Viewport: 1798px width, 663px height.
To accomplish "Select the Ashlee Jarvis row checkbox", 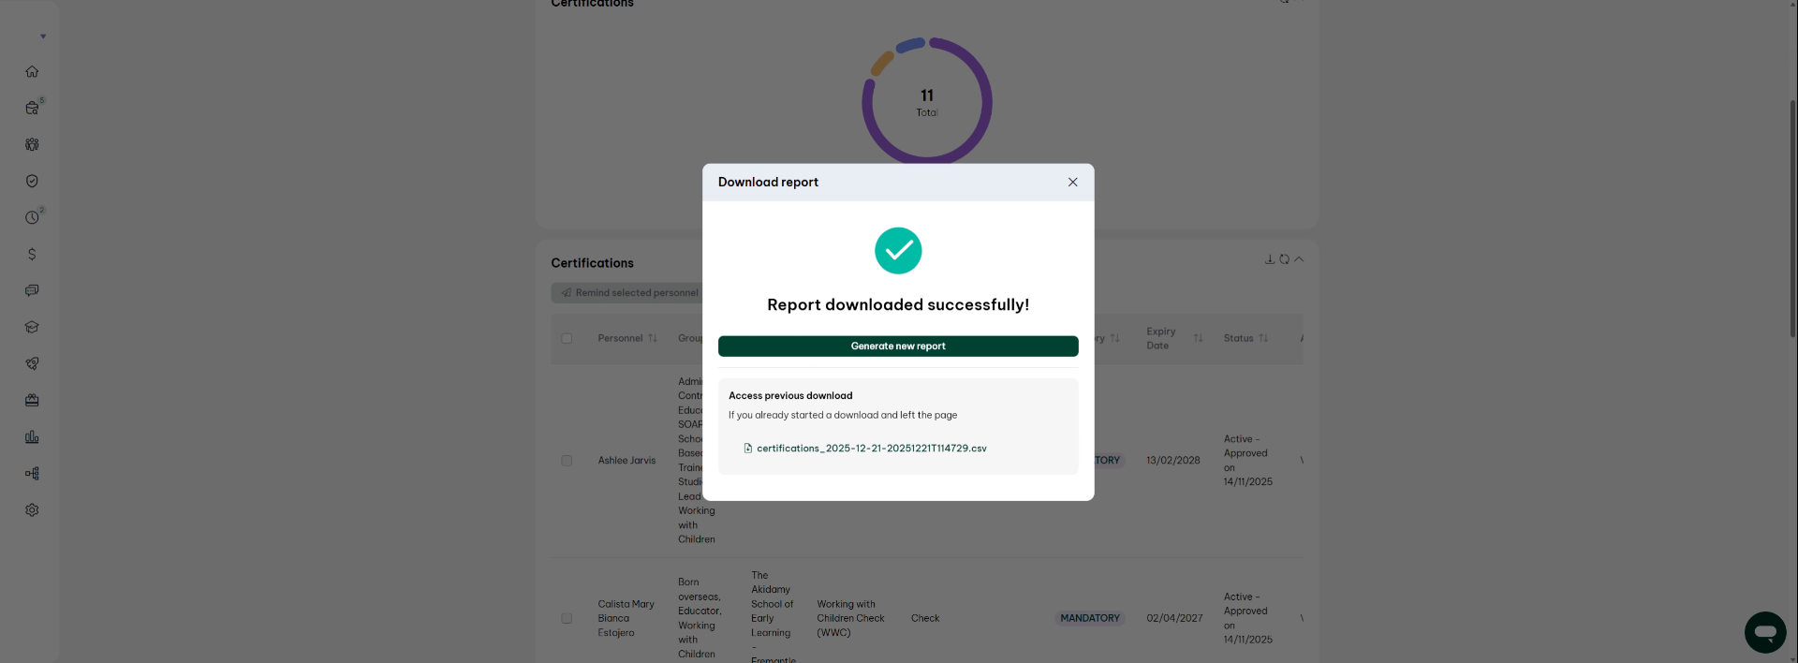I will [567, 461].
